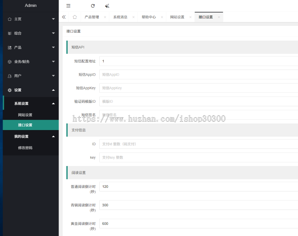Open 网站设置 in the sidebar
This screenshot has width=298, height=236.
pos(30,115)
